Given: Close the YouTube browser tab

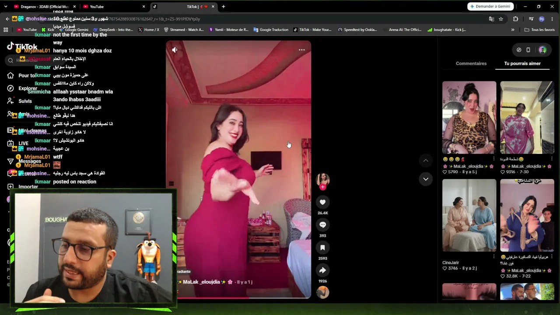Looking at the screenshot, I should [143, 7].
